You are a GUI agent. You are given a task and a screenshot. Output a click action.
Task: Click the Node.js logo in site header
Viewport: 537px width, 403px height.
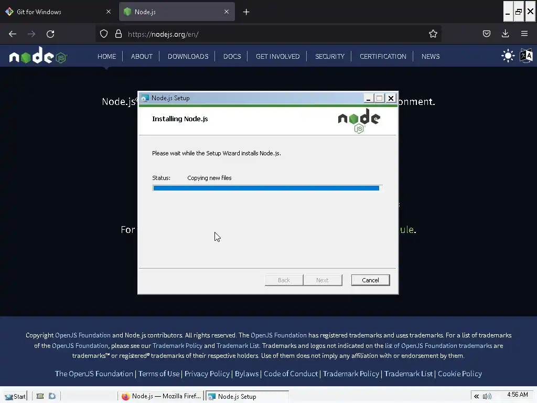(x=38, y=56)
